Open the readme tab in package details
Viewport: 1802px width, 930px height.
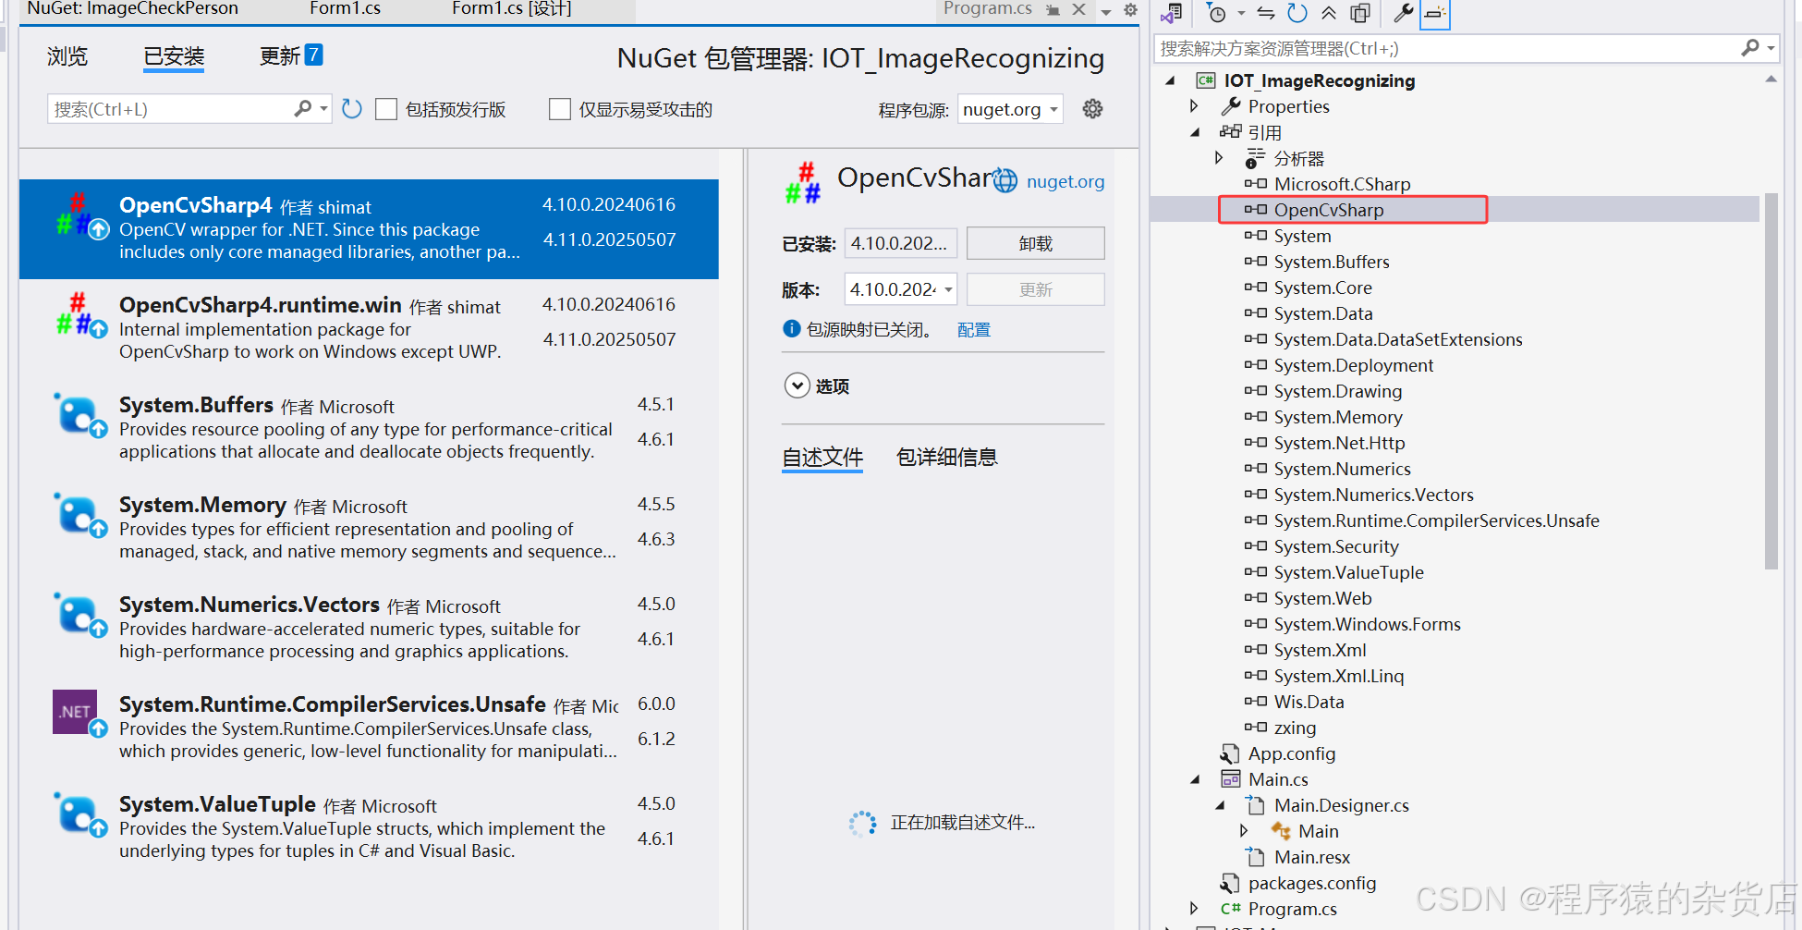click(x=822, y=458)
